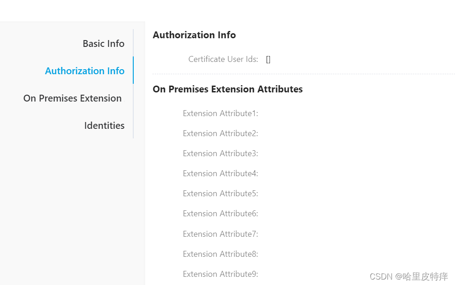Click the blue indicator bar beside Authorization Info
Viewport: 455px width, 285px height.
133,70
